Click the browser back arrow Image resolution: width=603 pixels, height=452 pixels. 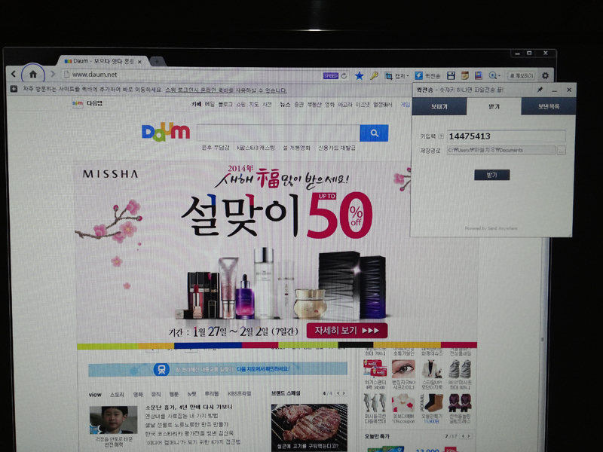14,73
